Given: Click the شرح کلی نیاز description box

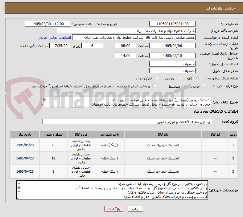Looking at the screenshot, I should click(126, 102).
